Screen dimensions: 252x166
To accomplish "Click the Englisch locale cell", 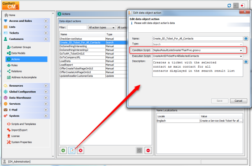I will pos(178,121).
